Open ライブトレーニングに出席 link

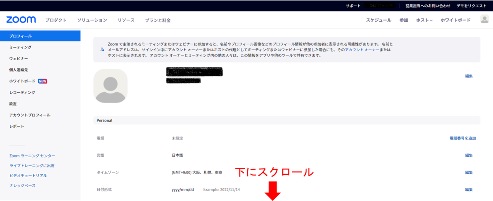(x=32, y=166)
